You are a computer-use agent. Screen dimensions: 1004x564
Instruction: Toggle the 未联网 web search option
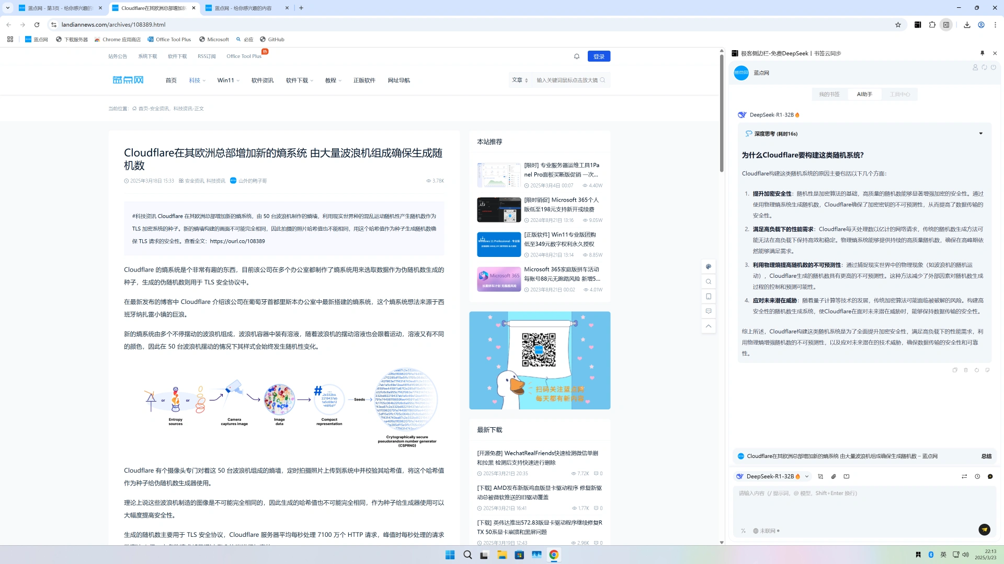pos(766,531)
